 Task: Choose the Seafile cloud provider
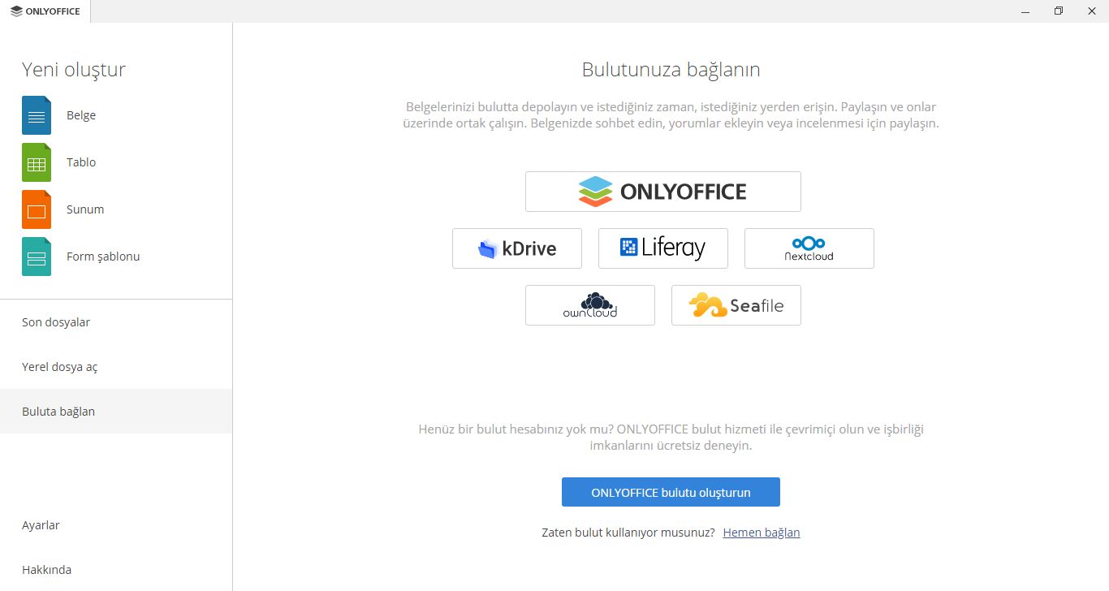coord(736,305)
